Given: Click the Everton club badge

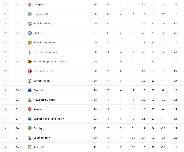Looking at the screenshot, I should tap(30, 90).
